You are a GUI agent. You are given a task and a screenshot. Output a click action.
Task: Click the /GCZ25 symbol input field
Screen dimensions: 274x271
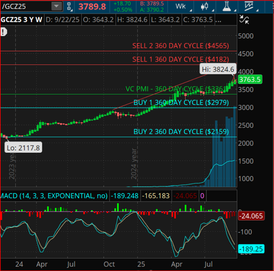pyautogui.click(x=25, y=7)
